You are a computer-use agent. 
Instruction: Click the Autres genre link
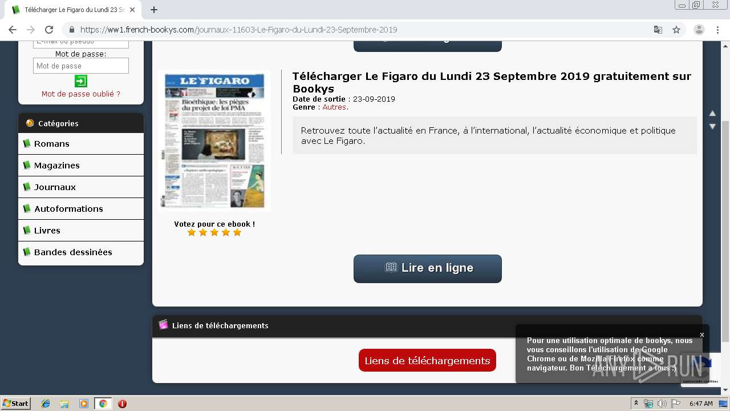(x=334, y=107)
